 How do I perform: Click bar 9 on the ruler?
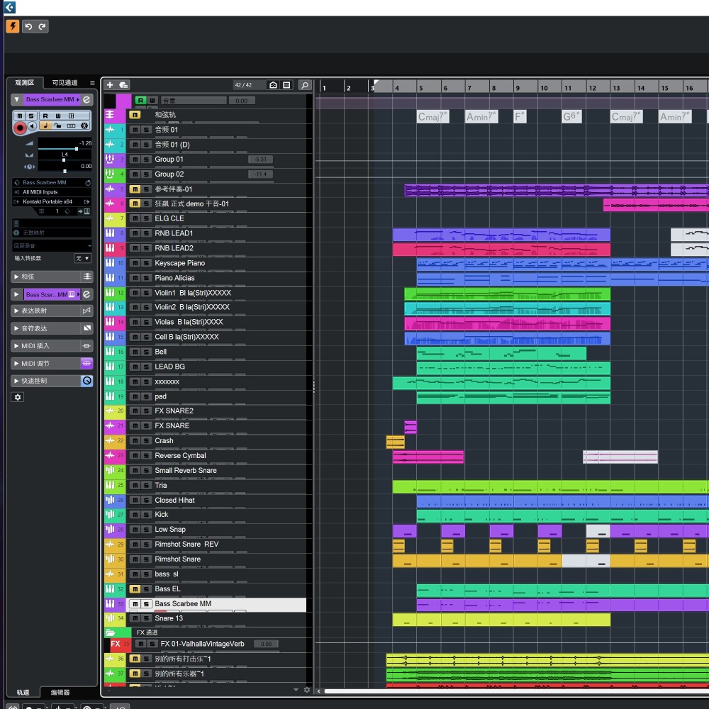[518, 88]
